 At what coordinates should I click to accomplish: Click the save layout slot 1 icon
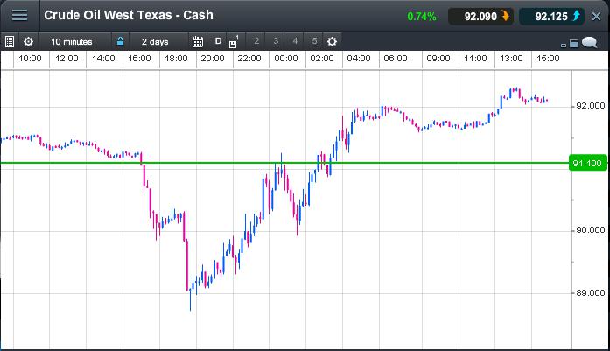point(234,41)
